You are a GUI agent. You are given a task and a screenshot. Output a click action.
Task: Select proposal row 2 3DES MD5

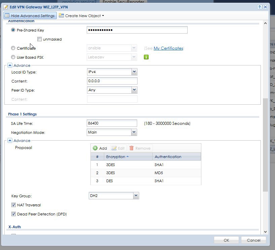tap(146, 173)
